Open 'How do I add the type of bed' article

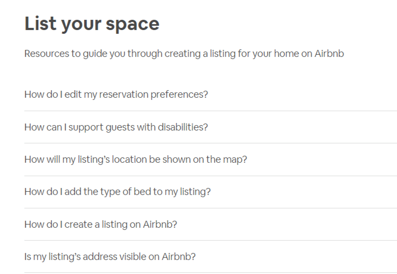pyautogui.click(x=117, y=192)
